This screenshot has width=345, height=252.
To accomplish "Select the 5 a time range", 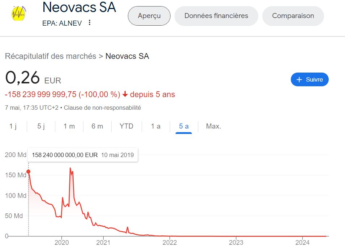I will 184,126.
